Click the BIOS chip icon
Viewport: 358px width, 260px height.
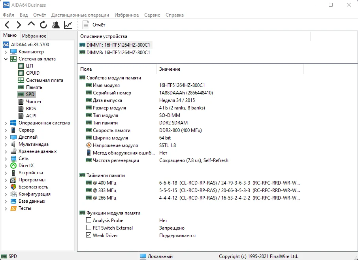click(21, 108)
